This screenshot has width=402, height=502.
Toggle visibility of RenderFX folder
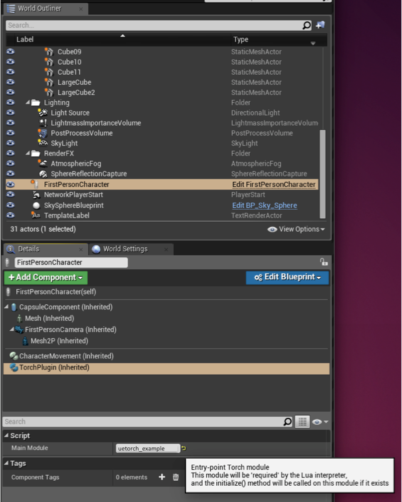tap(10, 153)
